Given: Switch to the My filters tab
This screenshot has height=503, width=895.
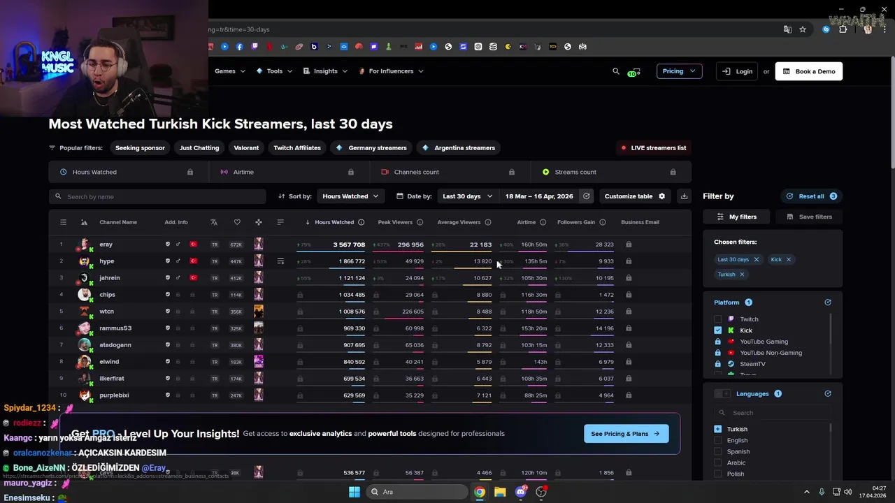Looking at the screenshot, I should click(737, 217).
